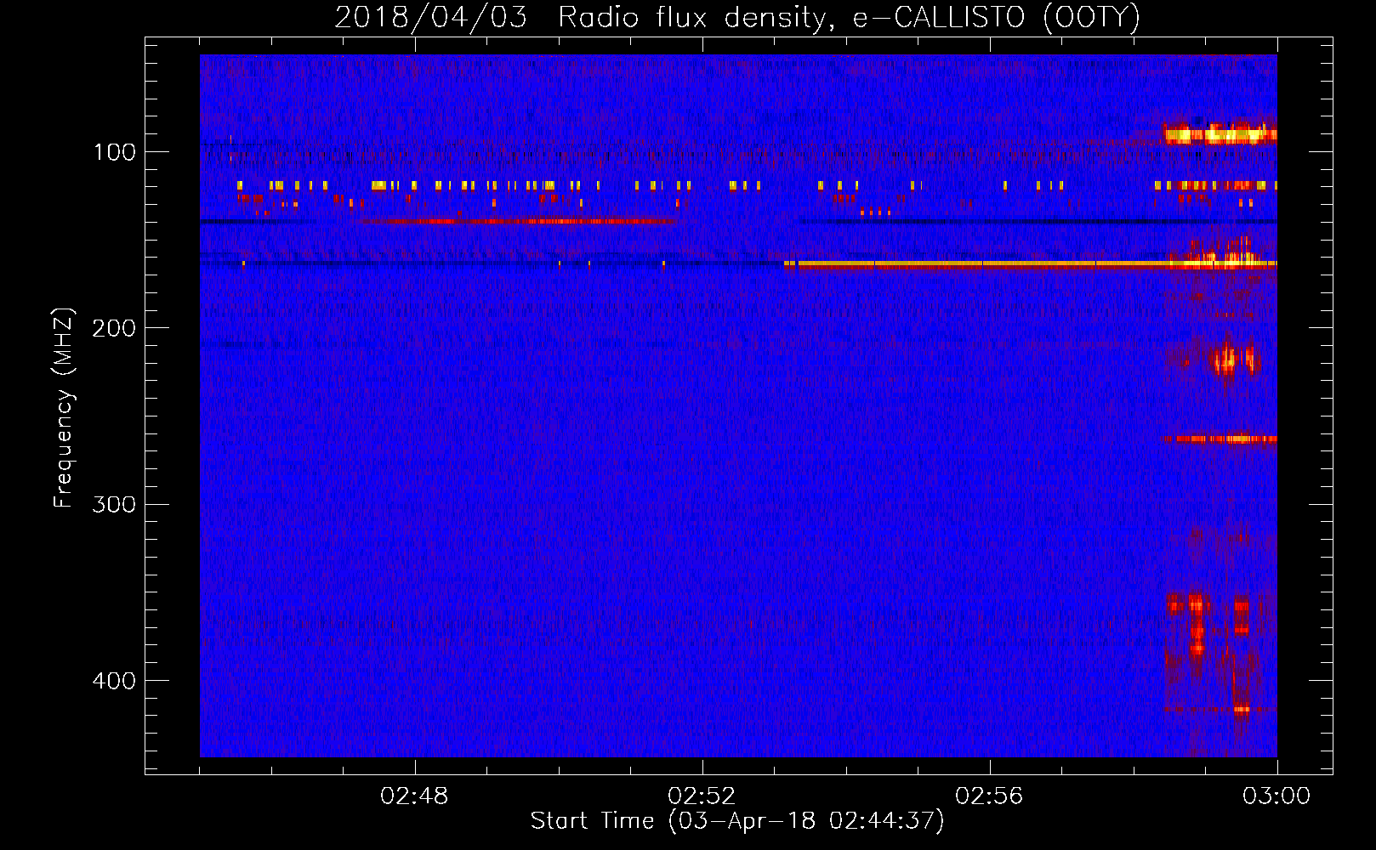The height and width of the screenshot is (850, 1376).
Task: Click the 400 frequency tick label
Action: 114,681
